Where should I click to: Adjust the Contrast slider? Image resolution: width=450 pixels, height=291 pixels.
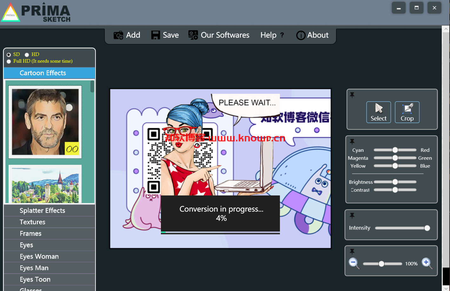(395, 190)
